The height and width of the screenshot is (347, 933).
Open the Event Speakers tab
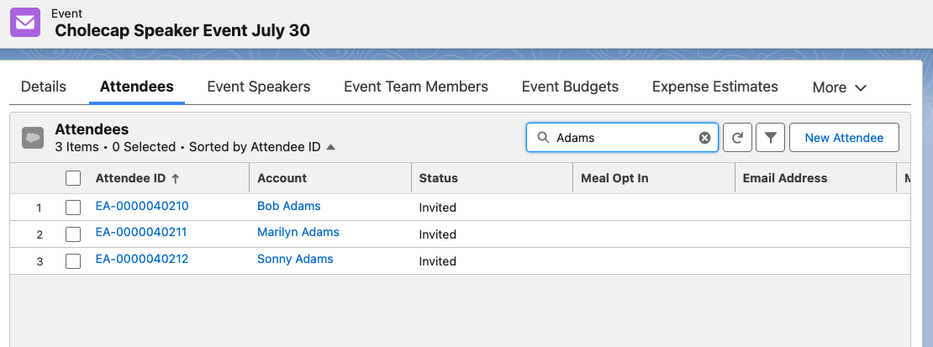259,87
